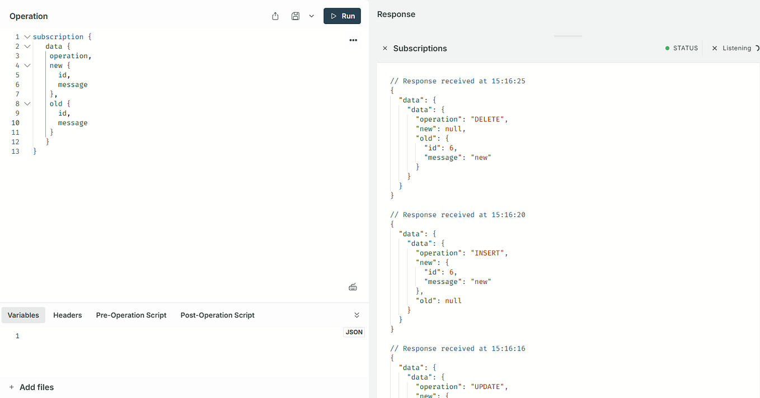Image resolution: width=760 pixels, height=398 pixels.
Task: Click the spinner icon after Listening
Action: tap(756, 48)
